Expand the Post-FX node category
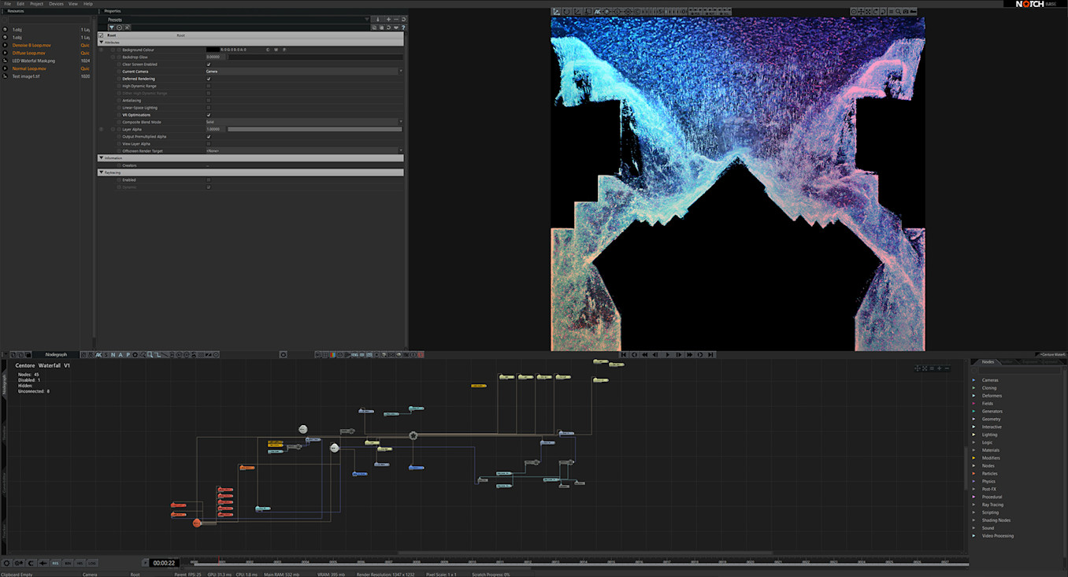Screen dimensions: 1068x577 (x=973, y=489)
